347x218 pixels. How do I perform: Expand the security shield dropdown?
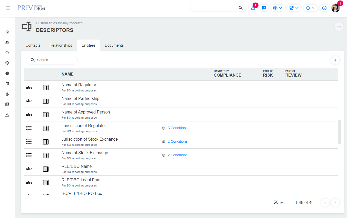click(x=294, y=8)
